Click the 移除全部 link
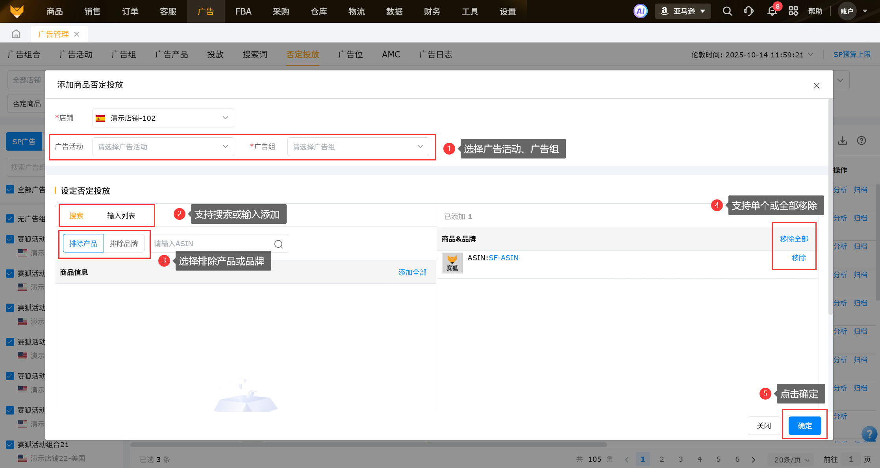 pos(794,239)
